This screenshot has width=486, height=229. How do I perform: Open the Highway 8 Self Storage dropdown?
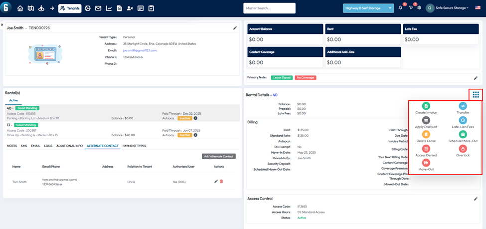pos(368,8)
